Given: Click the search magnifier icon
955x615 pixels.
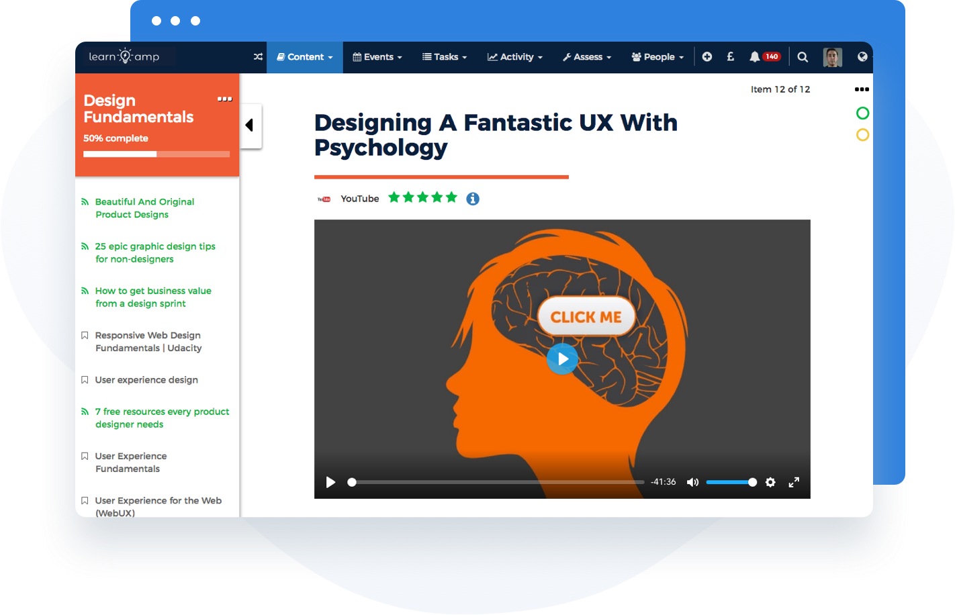Looking at the screenshot, I should (803, 57).
